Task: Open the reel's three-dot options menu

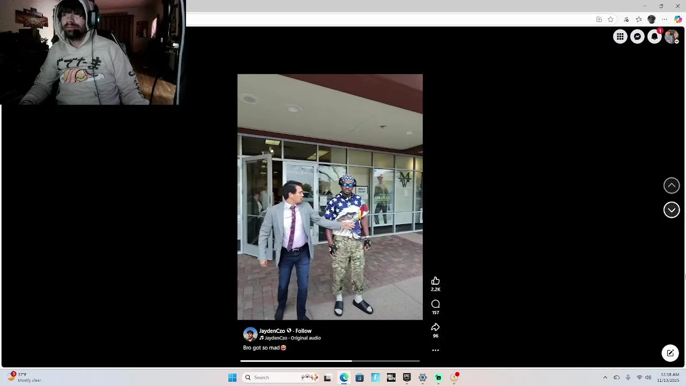Action: tap(435, 350)
